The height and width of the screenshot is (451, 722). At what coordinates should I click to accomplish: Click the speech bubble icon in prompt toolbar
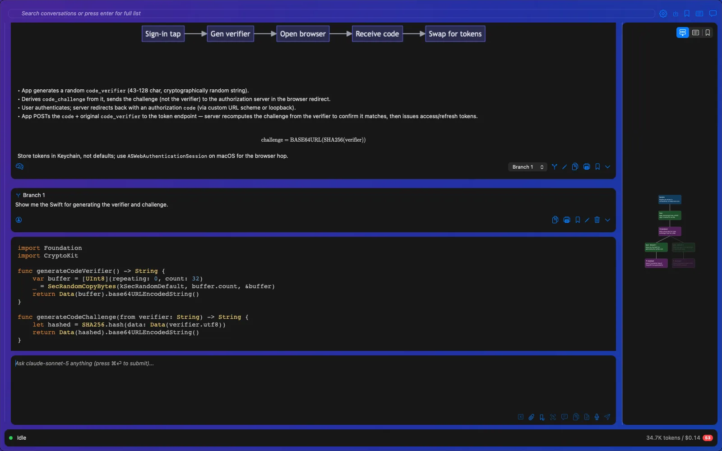point(565,417)
